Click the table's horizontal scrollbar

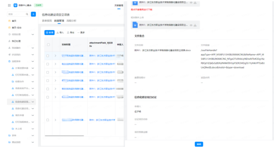[64, 136]
